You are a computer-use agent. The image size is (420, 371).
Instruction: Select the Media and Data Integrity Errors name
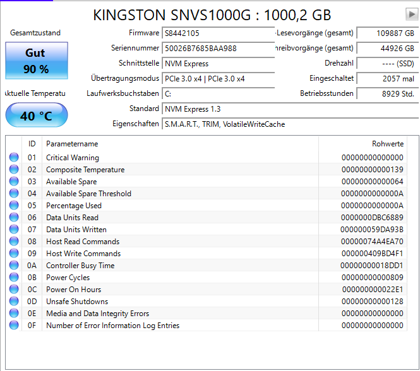tap(97, 314)
